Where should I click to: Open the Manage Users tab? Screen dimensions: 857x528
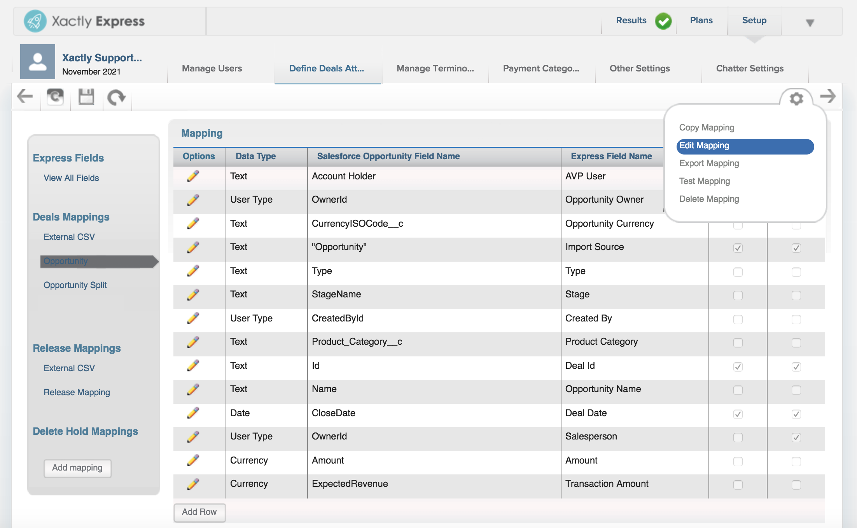212,68
